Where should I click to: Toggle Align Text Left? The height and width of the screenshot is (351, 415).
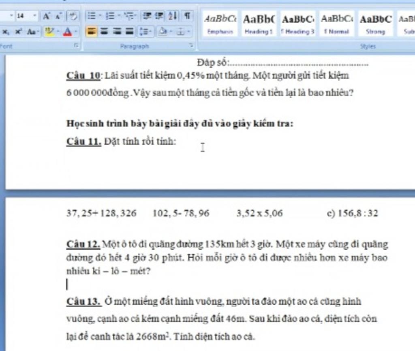tap(91, 32)
